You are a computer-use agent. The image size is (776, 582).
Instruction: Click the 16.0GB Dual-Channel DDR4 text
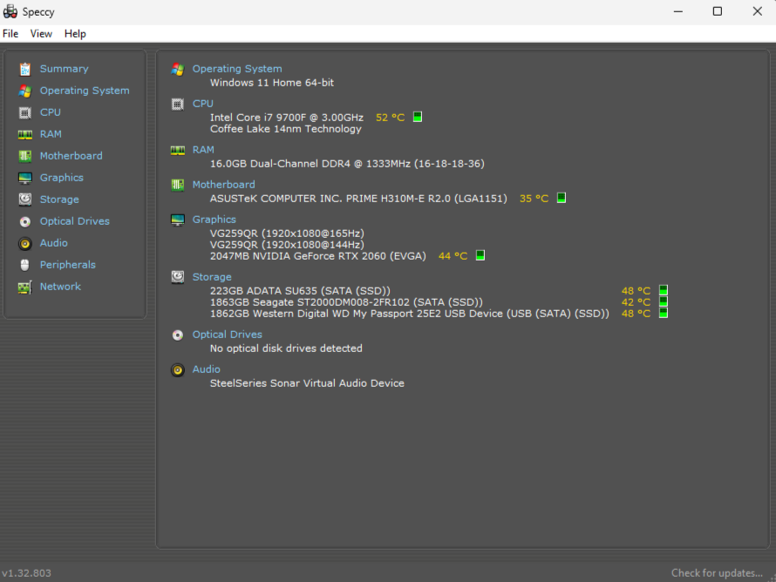pyautogui.click(x=347, y=164)
